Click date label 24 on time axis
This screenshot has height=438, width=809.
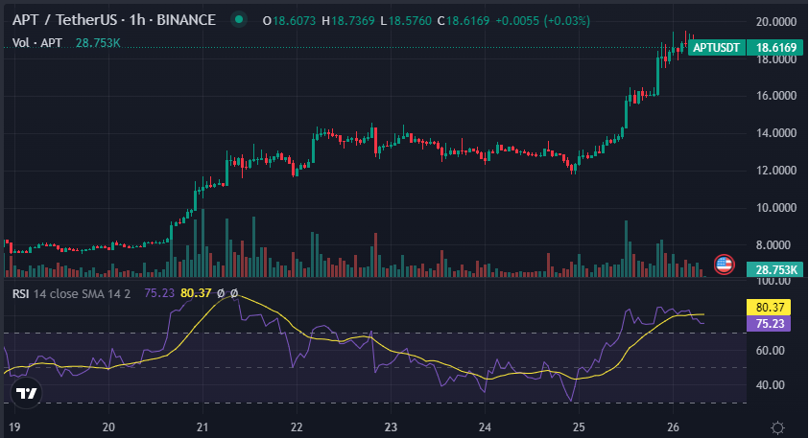point(485,427)
